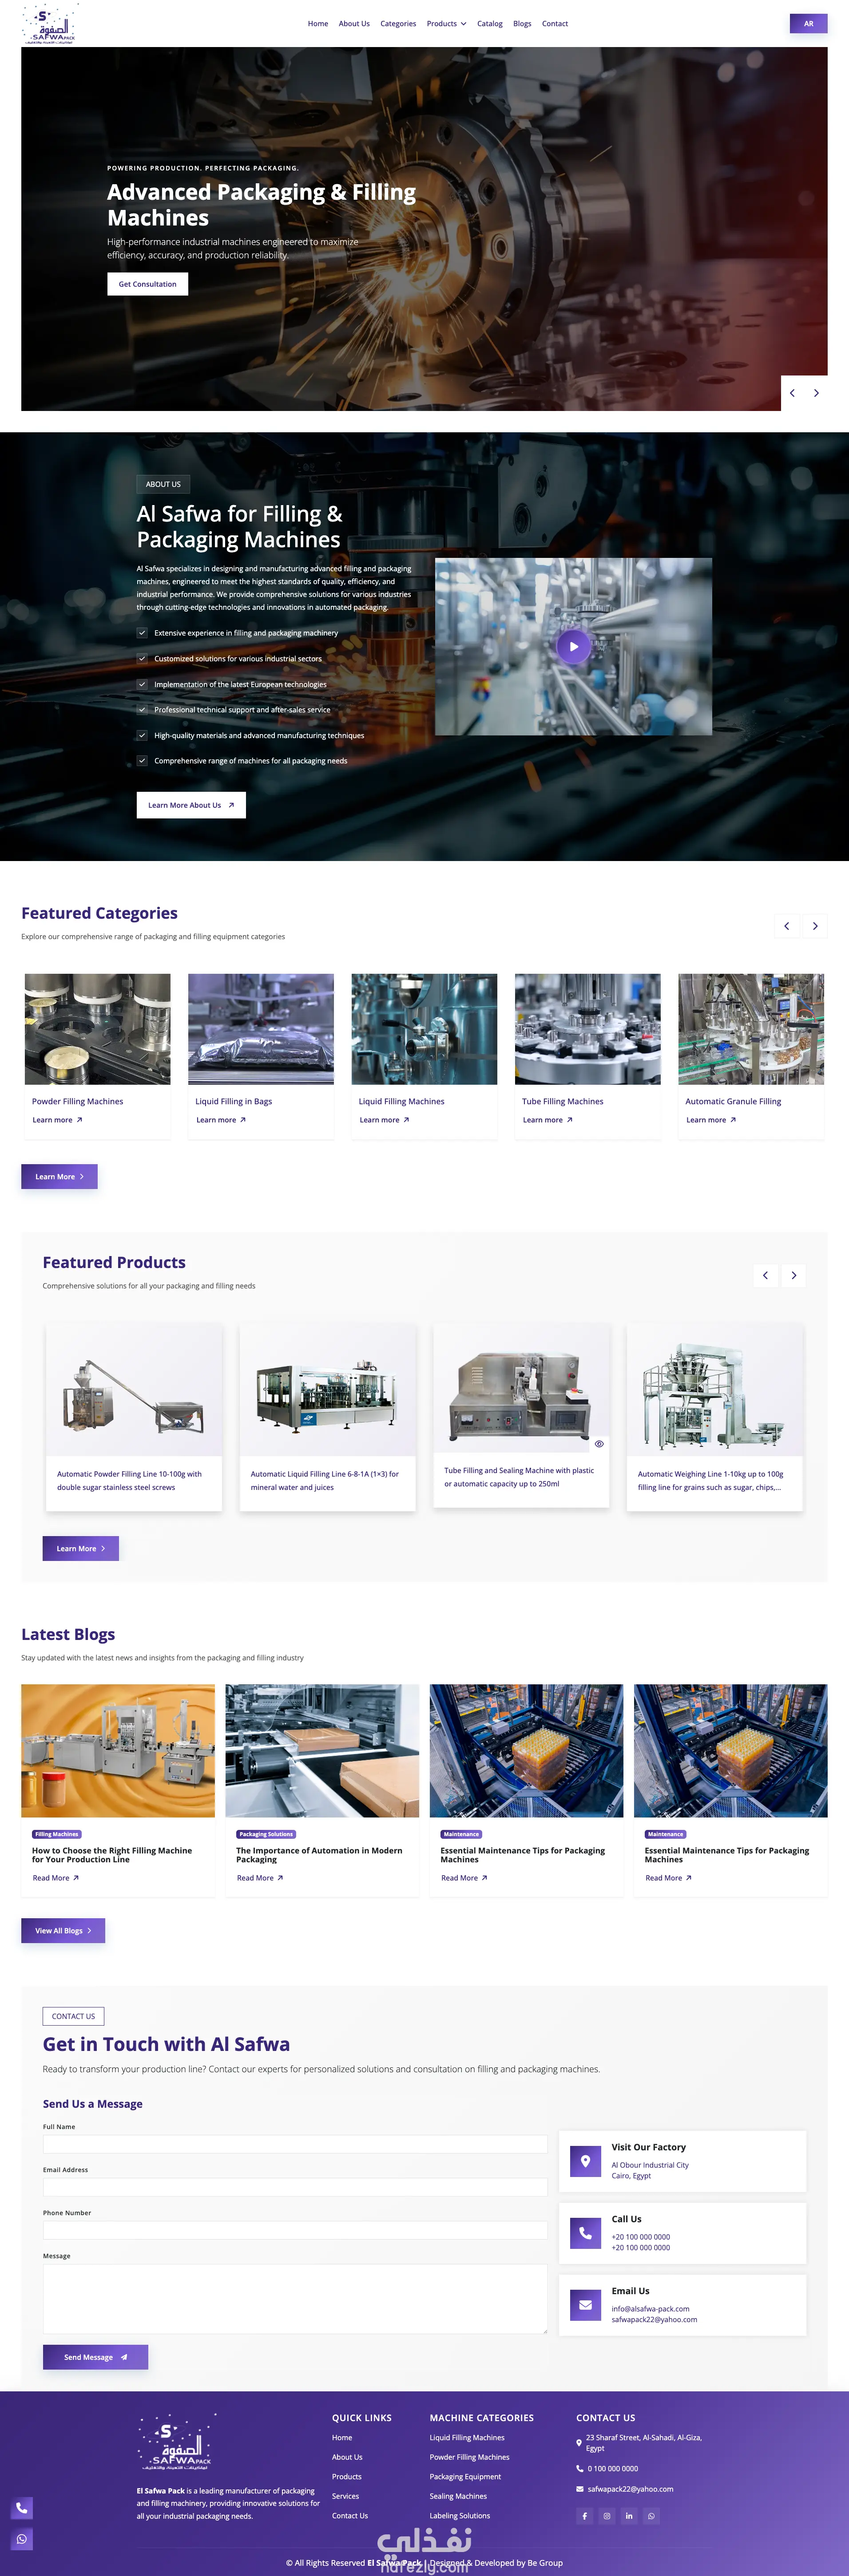Click the eye icon on Tube Filling product

click(599, 1443)
